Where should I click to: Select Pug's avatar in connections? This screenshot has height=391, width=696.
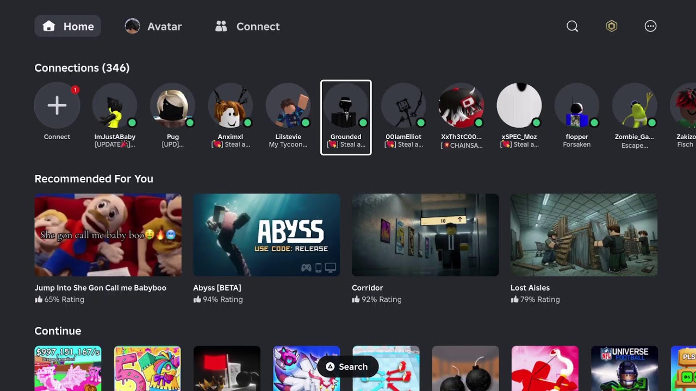pos(172,105)
